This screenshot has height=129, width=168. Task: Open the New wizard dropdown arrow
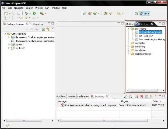click(x=9, y=13)
